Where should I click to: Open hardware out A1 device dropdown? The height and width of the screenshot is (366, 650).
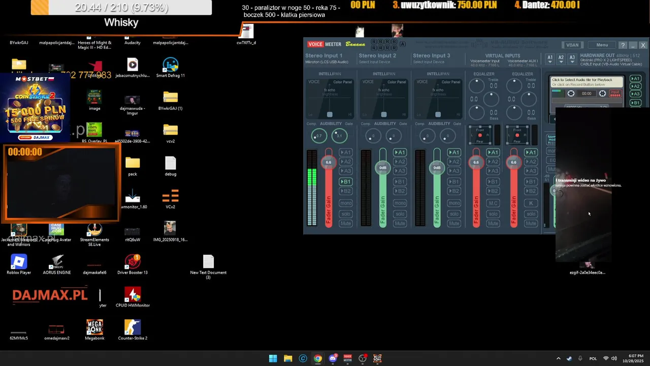point(550,59)
